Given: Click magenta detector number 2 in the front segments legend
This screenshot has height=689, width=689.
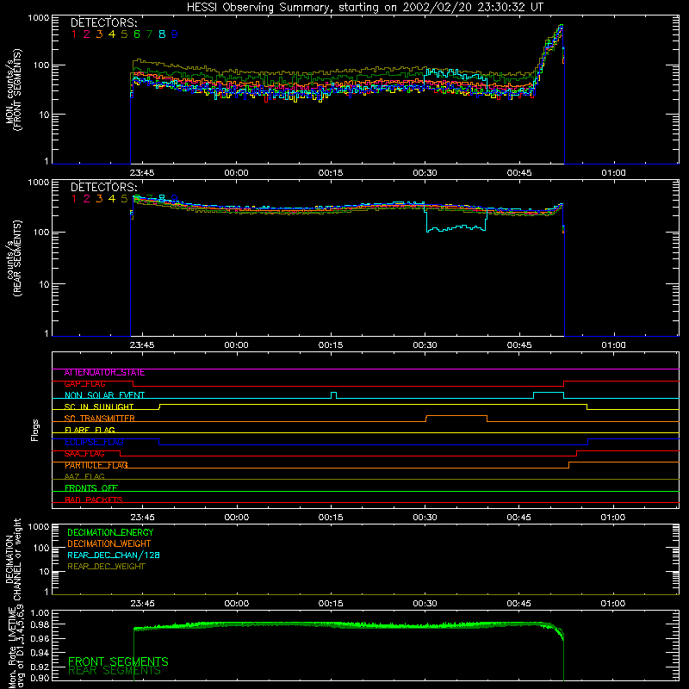Looking at the screenshot, I should point(87,34).
